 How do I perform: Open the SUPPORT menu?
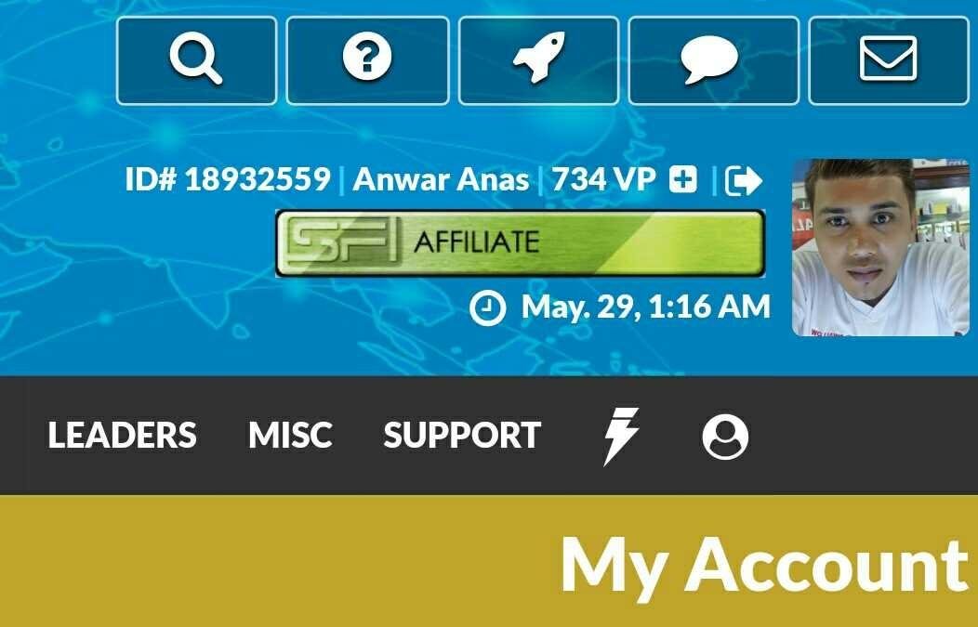(x=462, y=435)
